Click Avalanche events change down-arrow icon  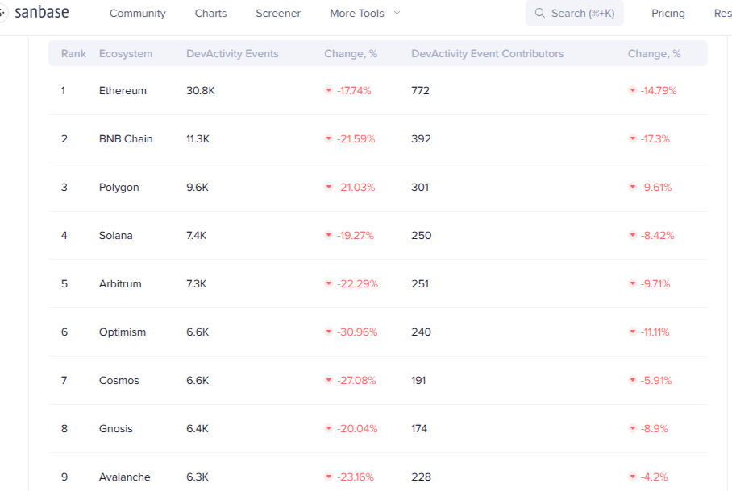point(329,477)
